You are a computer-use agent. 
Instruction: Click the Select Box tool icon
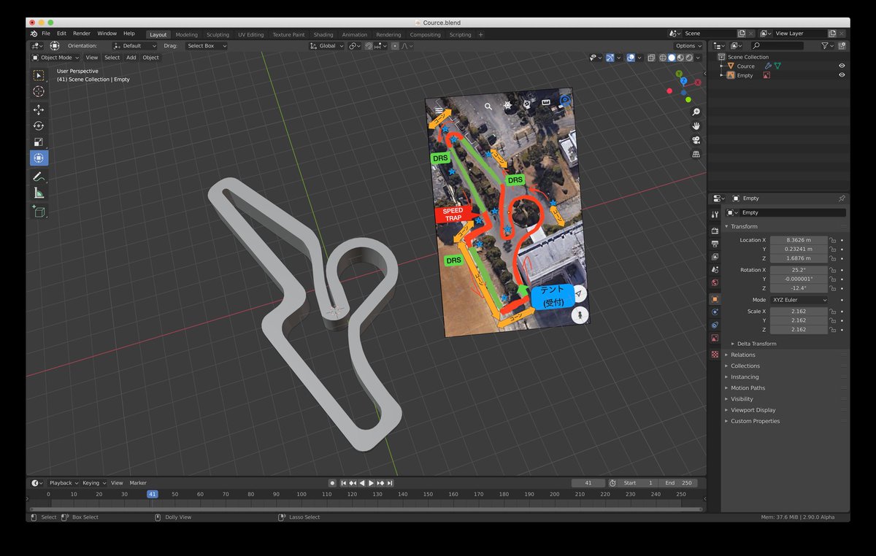click(39, 75)
